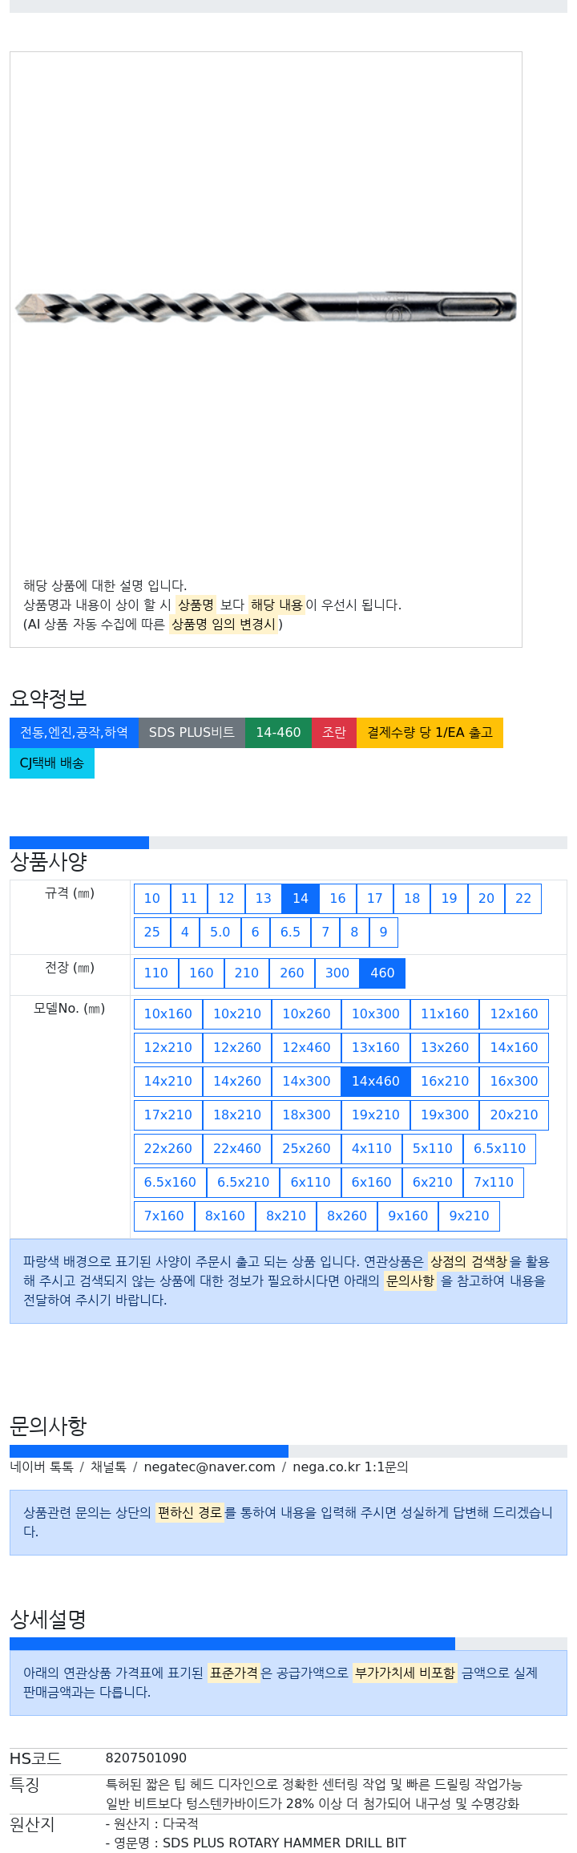Click the CJ택배 배송 badge
Image resolution: width=577 pixels, height=1853 pixels.
[52, 763]
